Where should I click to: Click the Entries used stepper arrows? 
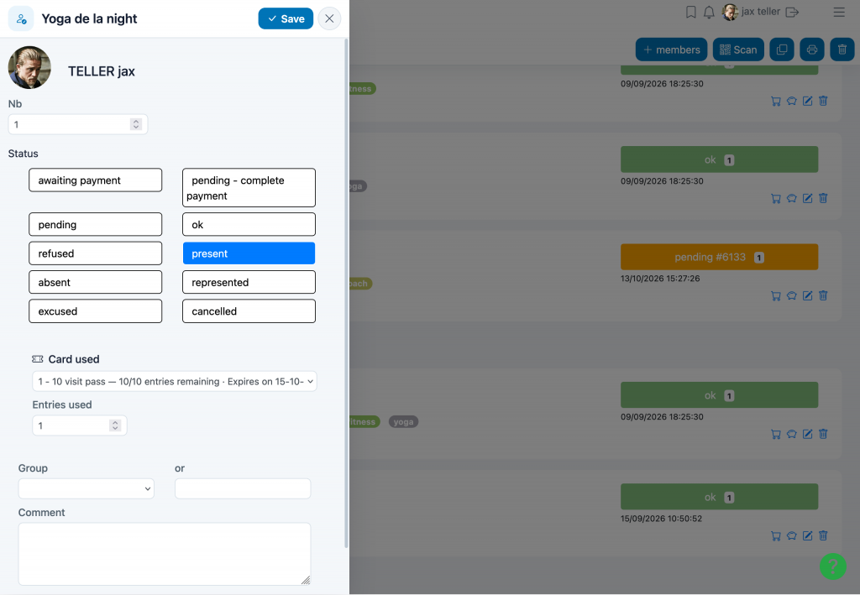click(115, 425)
